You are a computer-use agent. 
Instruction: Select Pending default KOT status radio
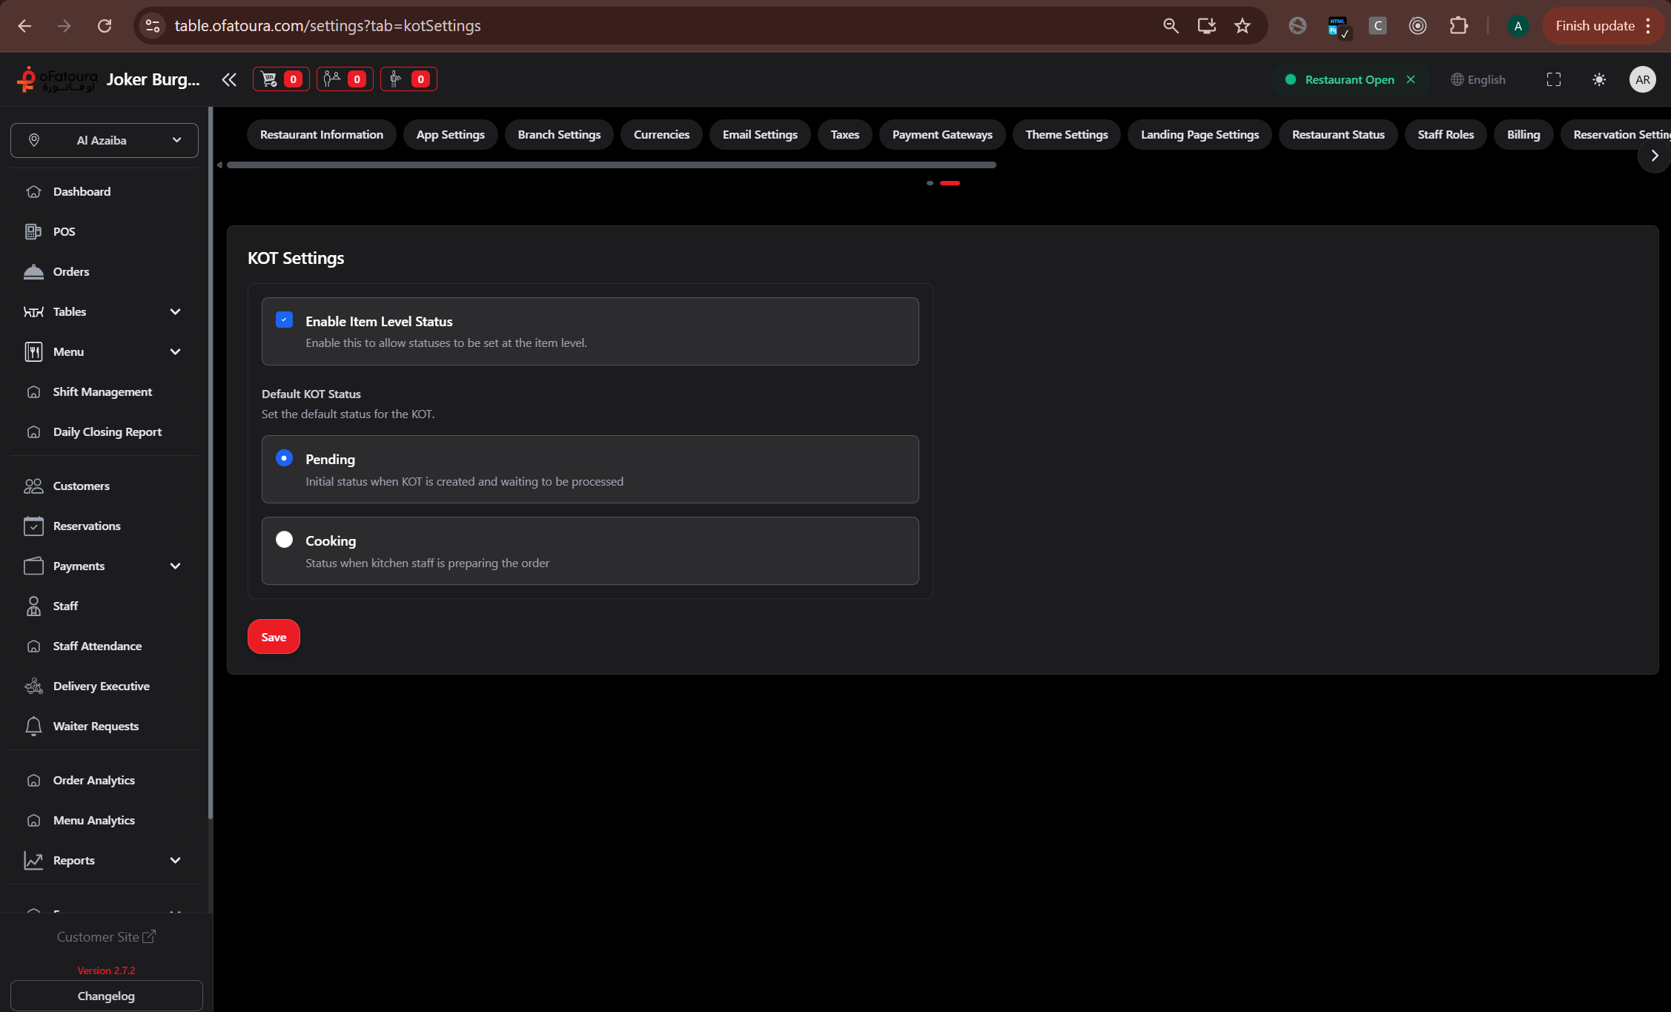[284, 457]
